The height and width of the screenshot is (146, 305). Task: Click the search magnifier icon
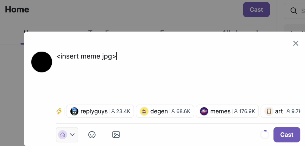click(x=294, y=10)
